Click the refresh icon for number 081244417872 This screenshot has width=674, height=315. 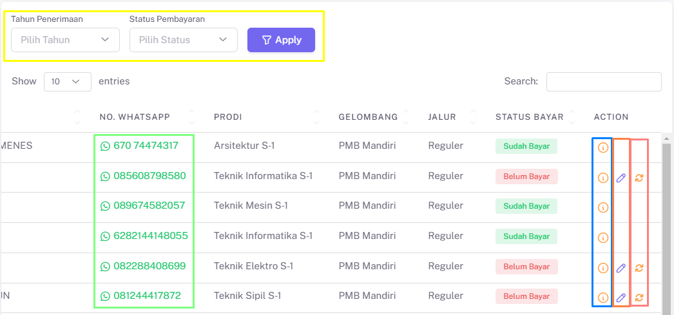click(x=639, y=298)
